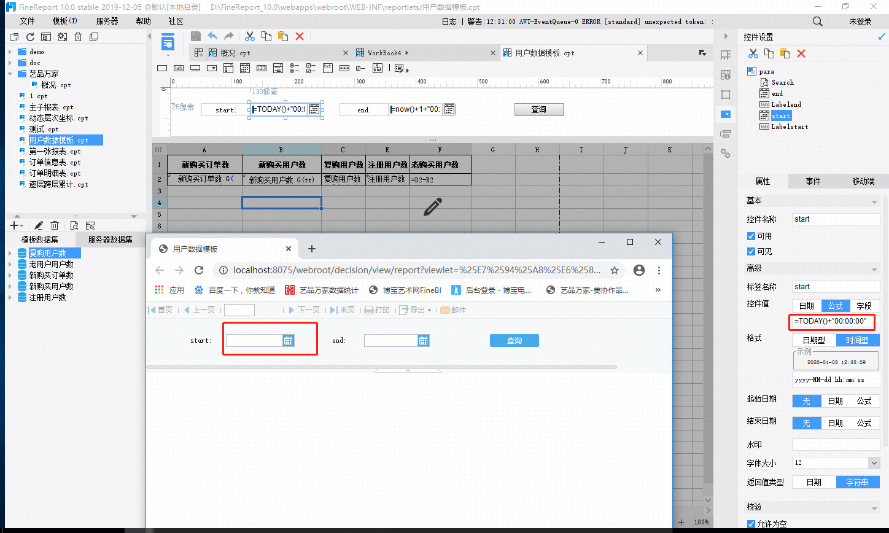Reload the browser page
Image resolution: width=889 pixels, height=533 pixels.
point(199,270)
